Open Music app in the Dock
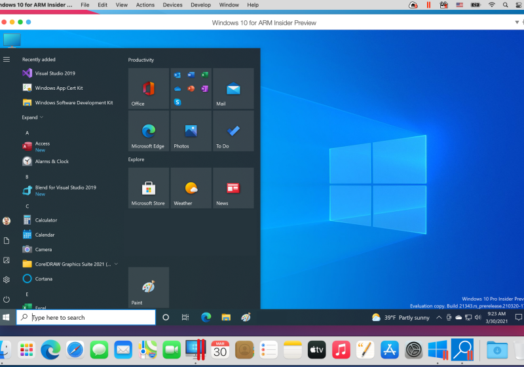The width and height of the screenshot is (524, 367). (x=341, y=350)
